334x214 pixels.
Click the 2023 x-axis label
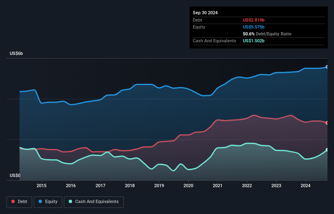(x=276, y=186)
